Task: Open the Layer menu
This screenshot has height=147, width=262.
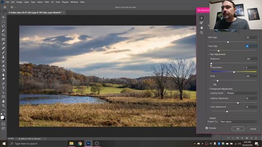Action: pyautogui.click(x=26, y=2)
